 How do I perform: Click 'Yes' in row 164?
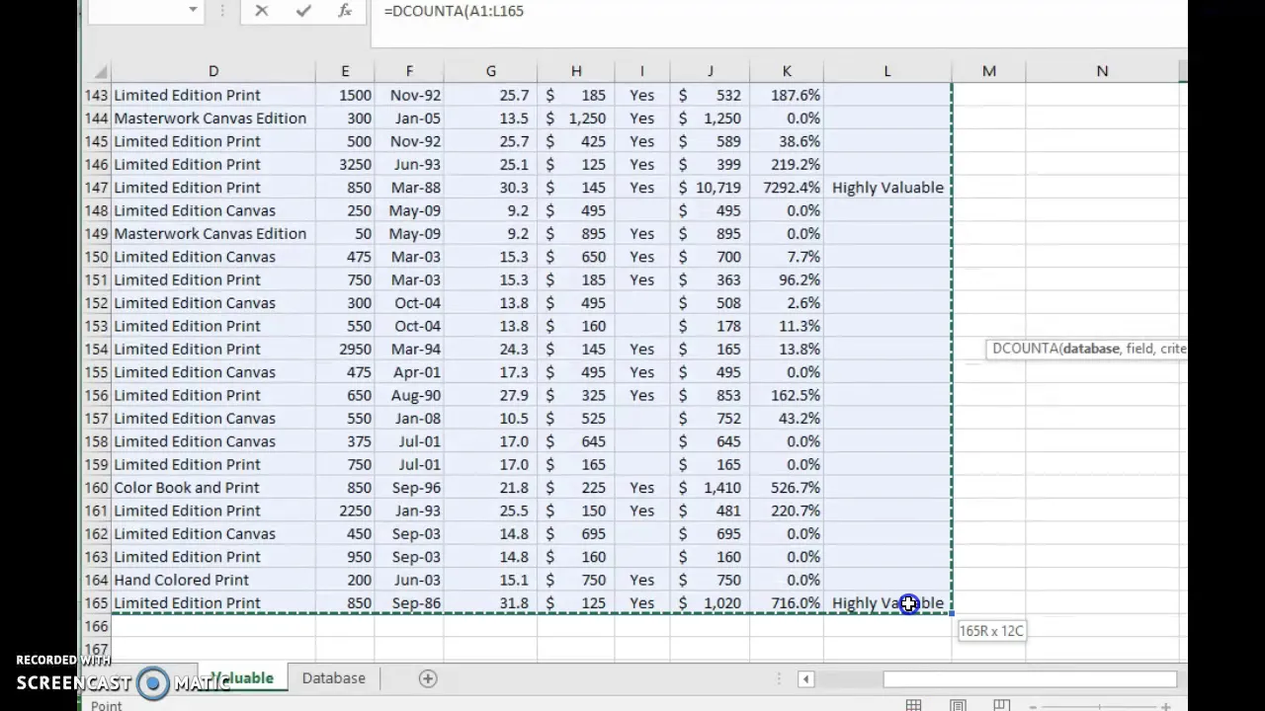tap(641, 580)
